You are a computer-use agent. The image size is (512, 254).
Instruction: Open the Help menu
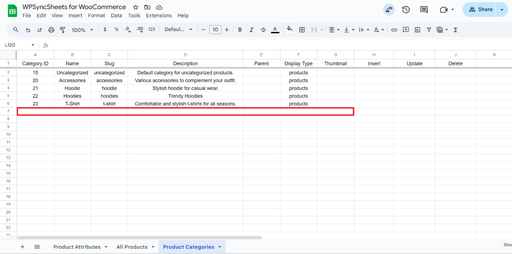183,15
